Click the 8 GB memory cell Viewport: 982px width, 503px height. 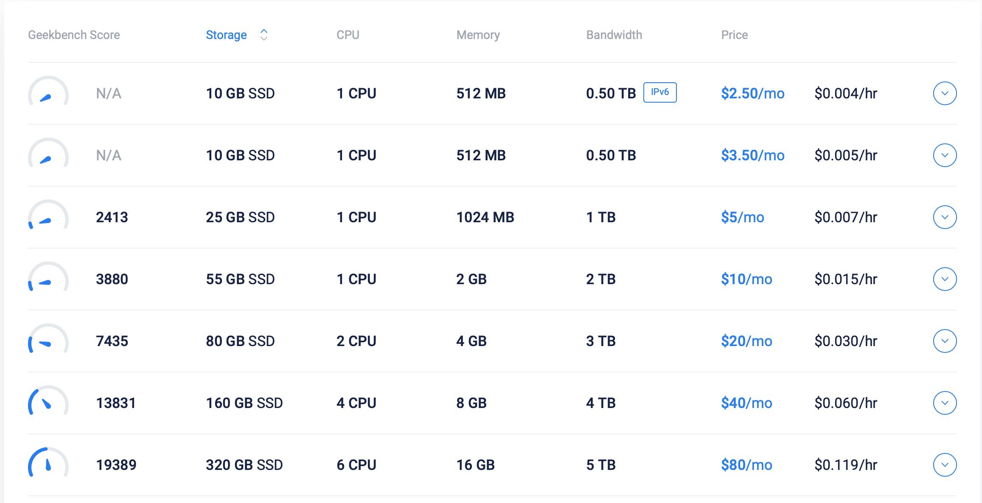pyautogui.click(x=471, y=403)
